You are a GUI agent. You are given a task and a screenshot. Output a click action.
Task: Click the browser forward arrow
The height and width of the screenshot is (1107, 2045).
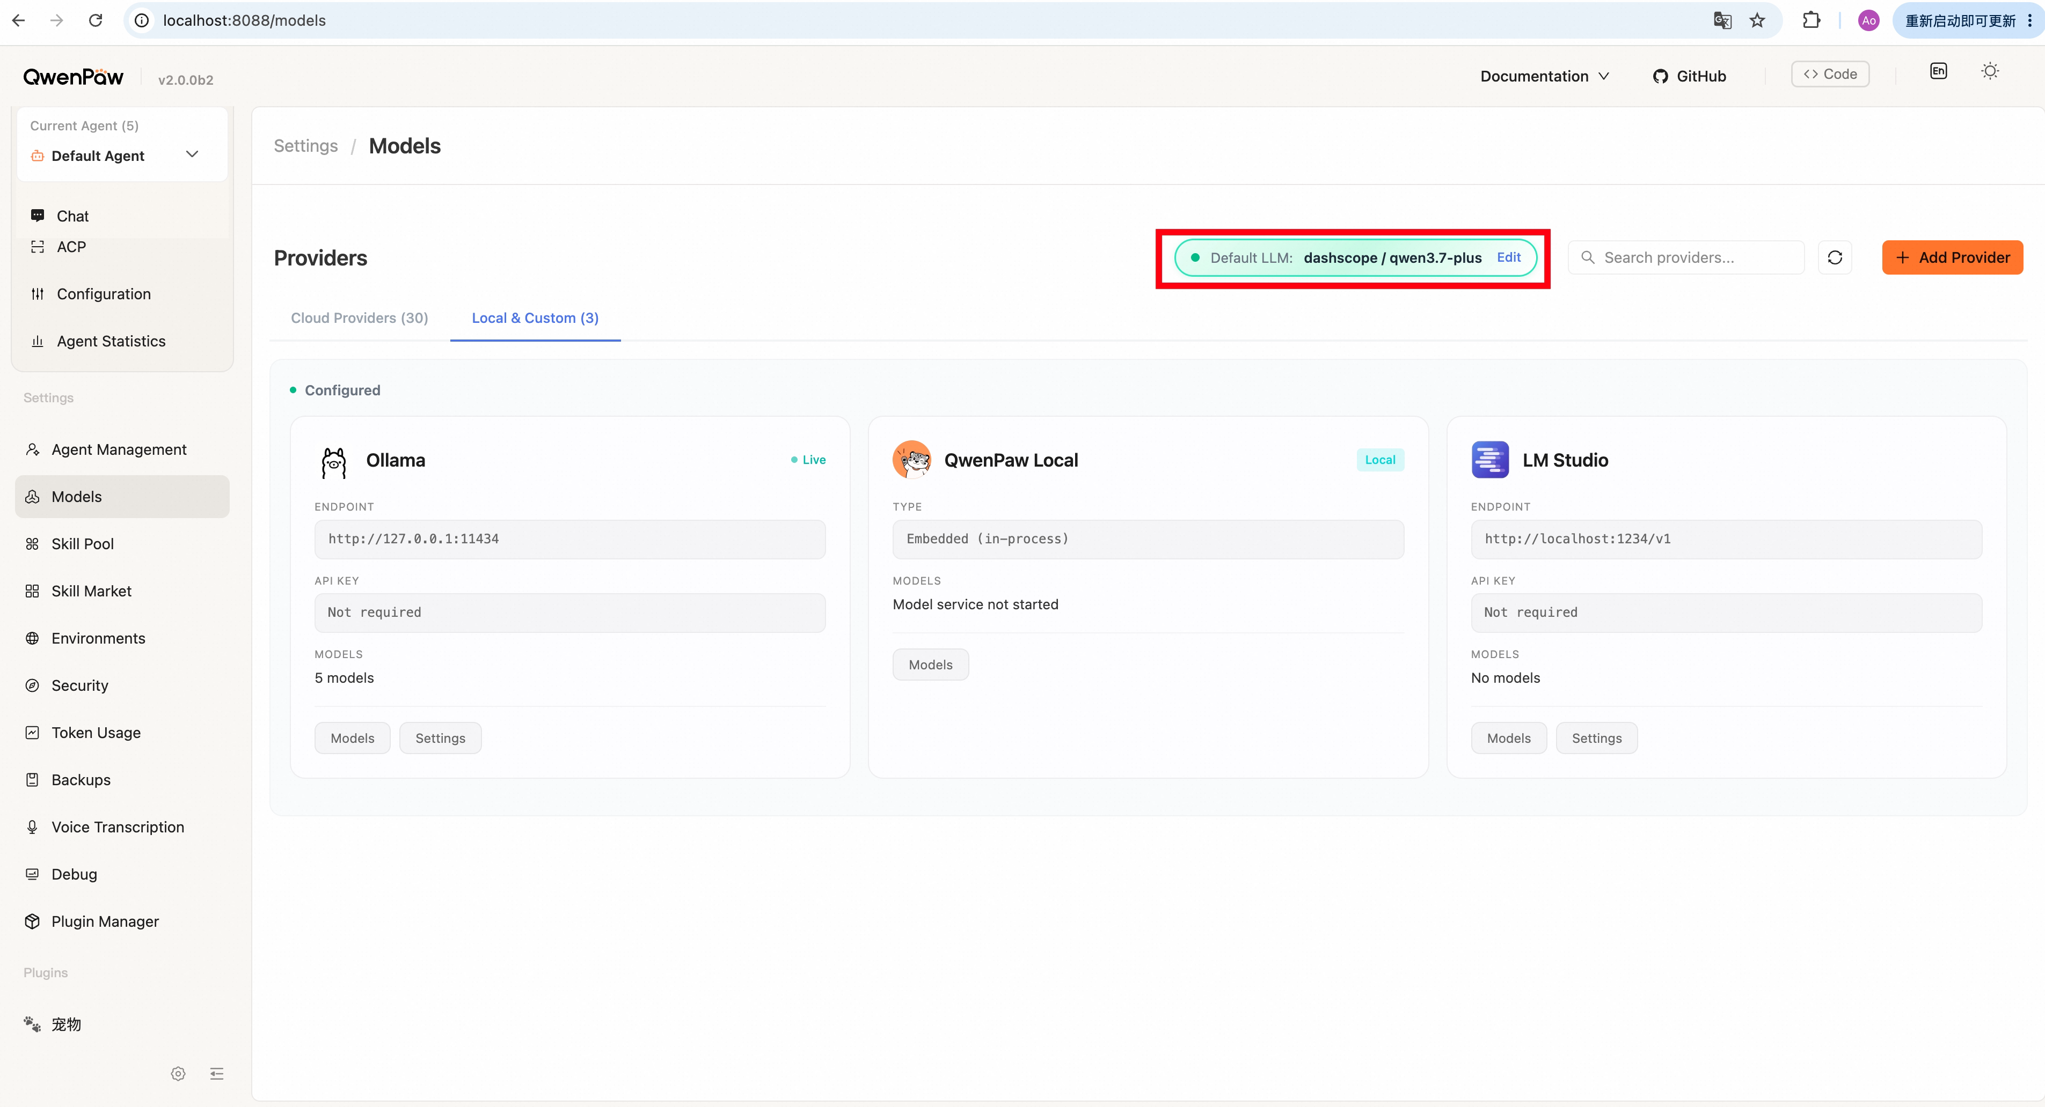[x=56, y=20]
